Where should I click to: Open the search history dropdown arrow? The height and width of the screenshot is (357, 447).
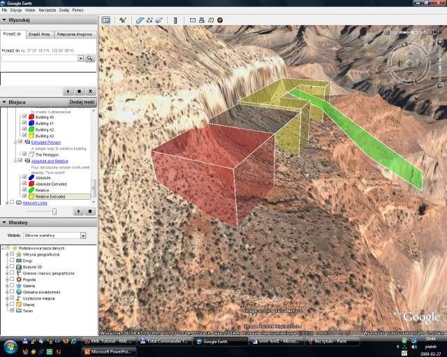[81, 59]
